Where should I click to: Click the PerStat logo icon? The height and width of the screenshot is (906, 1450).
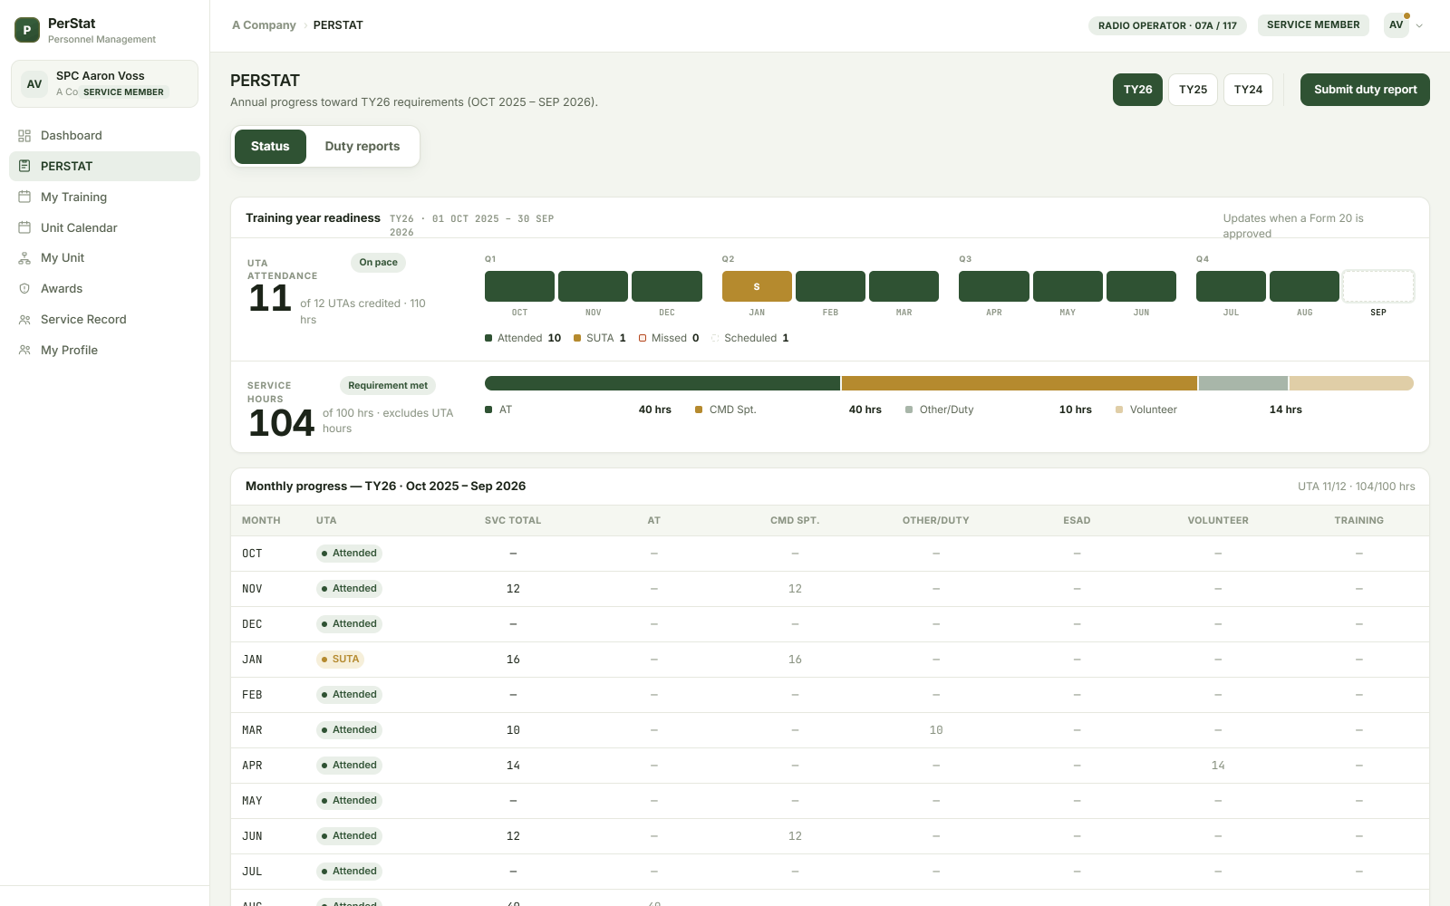27,30
